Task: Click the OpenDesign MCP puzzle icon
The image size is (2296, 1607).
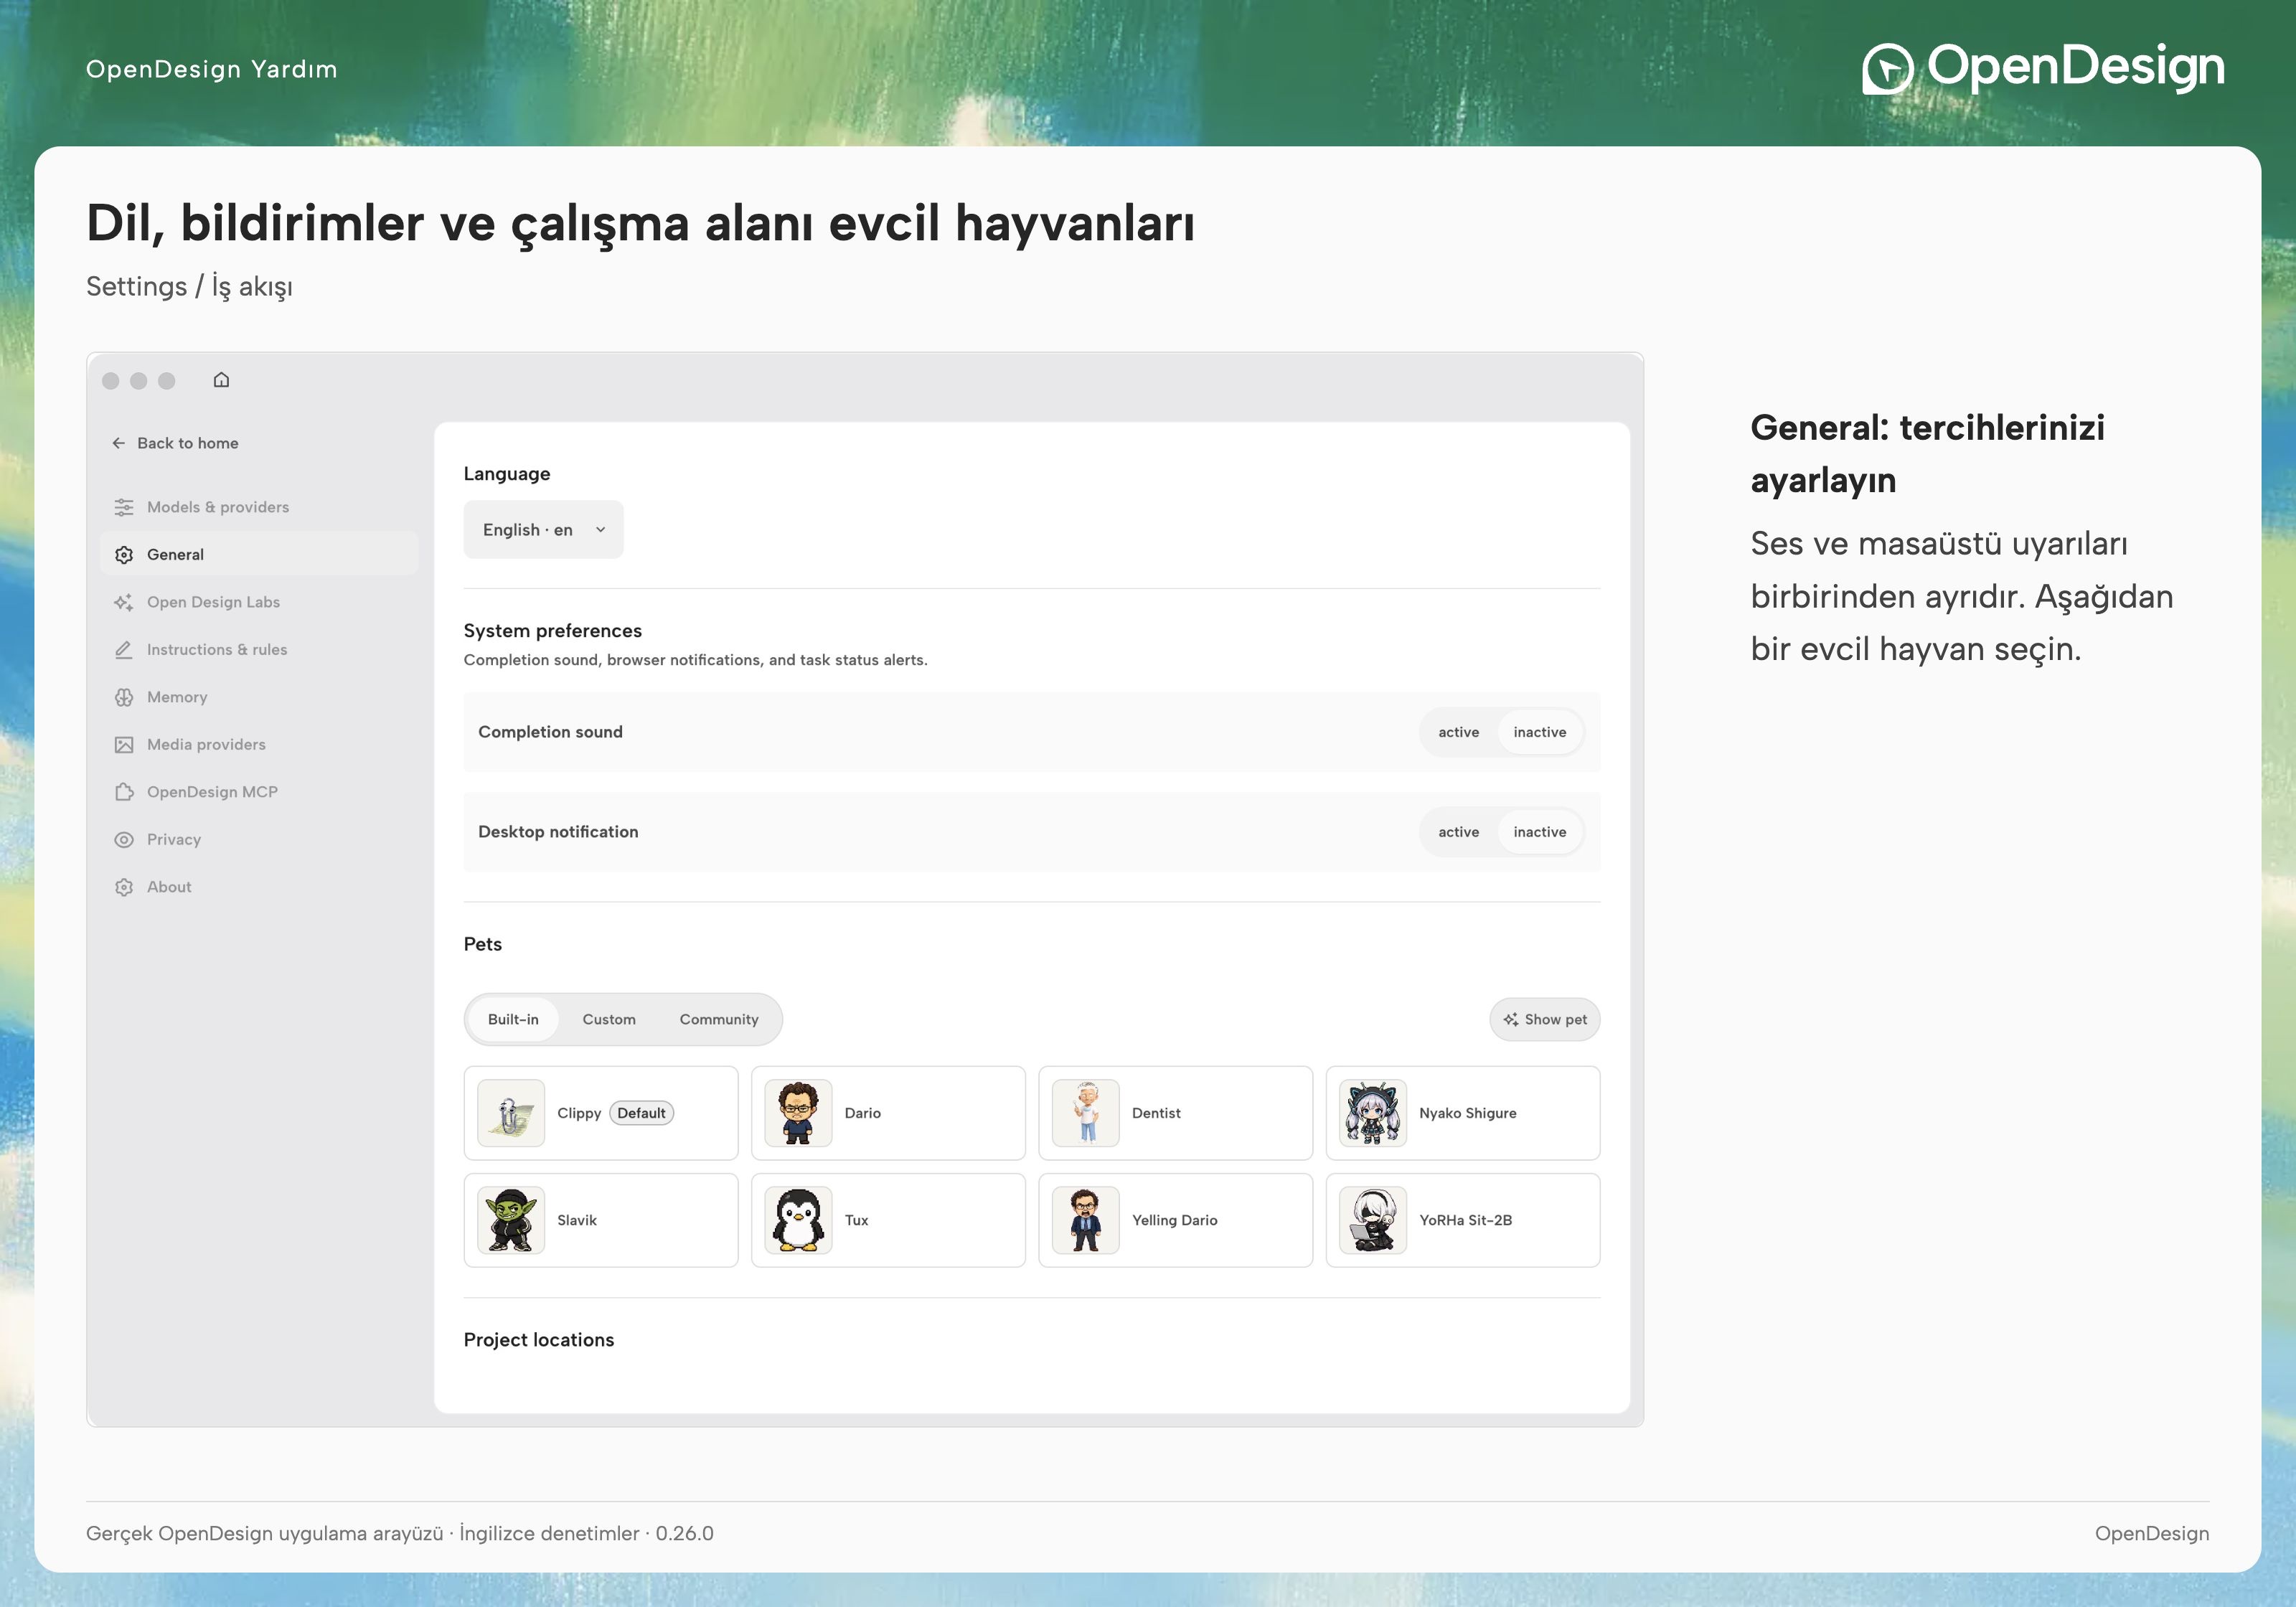Action: (x=124, y=792)
